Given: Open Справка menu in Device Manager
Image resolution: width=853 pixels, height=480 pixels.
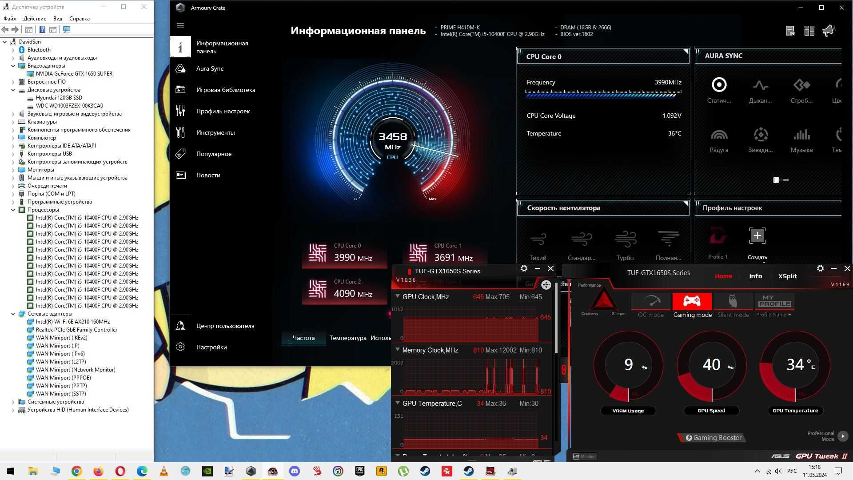Looking at the screenshot, I should pos(80,19).
